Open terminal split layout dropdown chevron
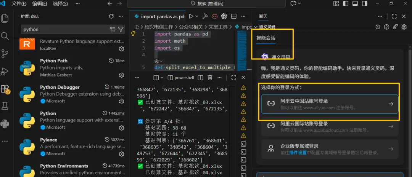 coord(162,78)
